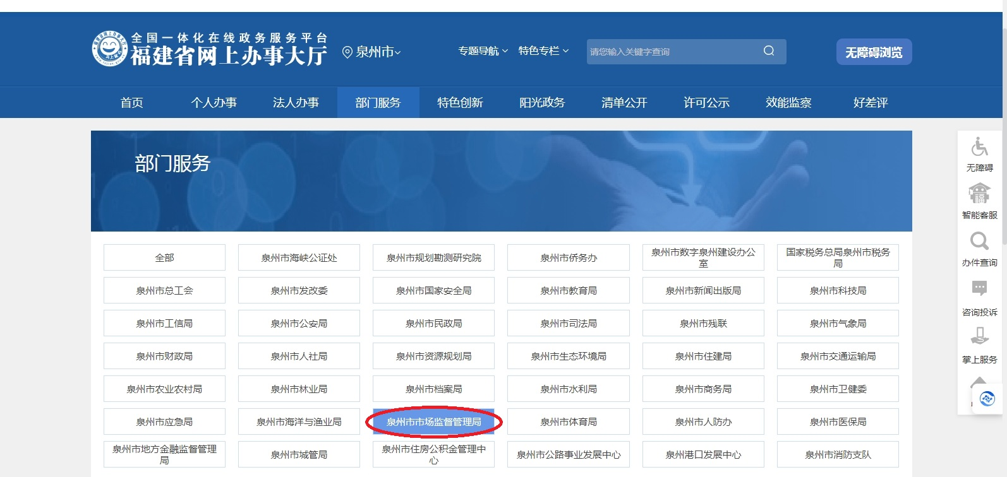The width and height of the screenshot is (1007, 477).
Task: Select 泉州市财政局 department
Action: point(164,356)
